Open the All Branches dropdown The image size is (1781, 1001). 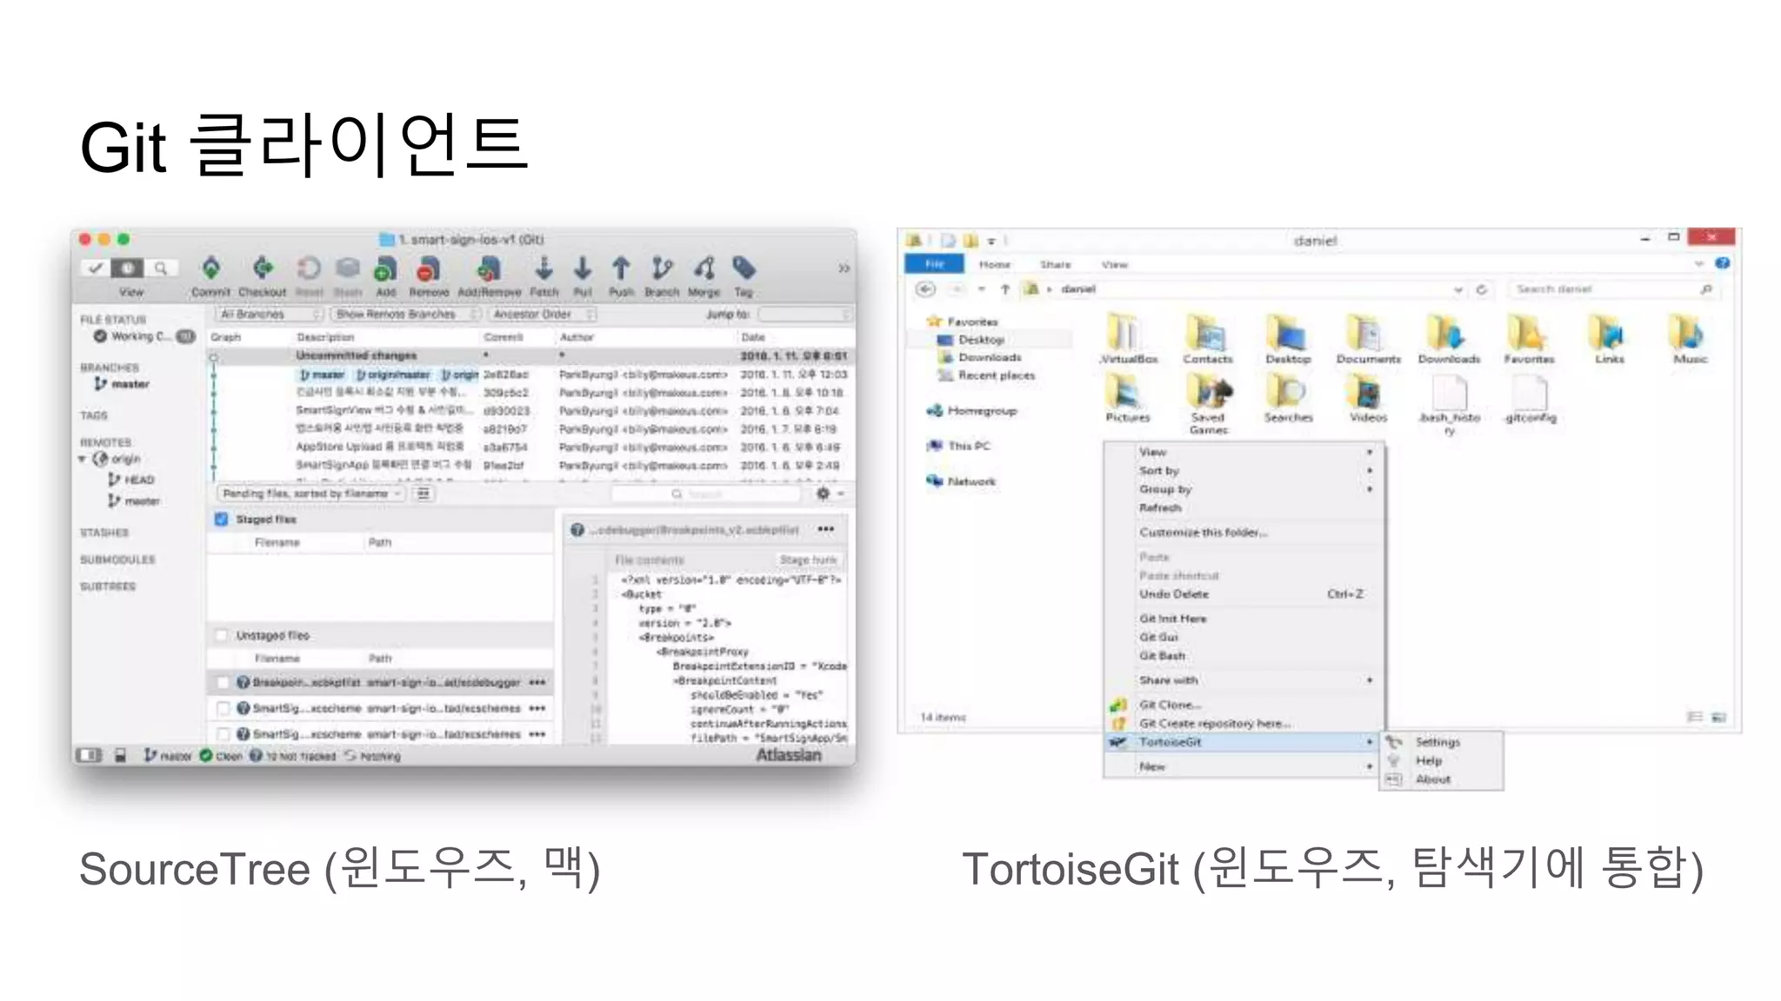tap(270, 315)
